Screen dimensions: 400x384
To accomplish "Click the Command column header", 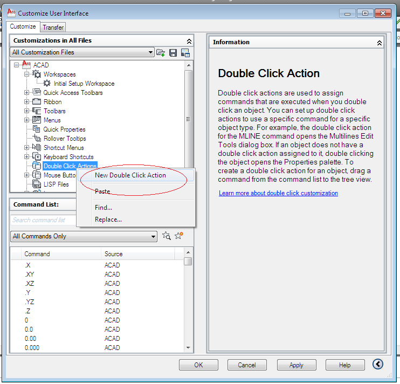I will coord(61,254).
